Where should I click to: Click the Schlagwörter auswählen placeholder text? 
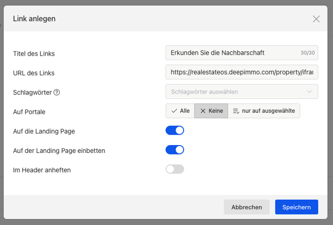[204, 91]
